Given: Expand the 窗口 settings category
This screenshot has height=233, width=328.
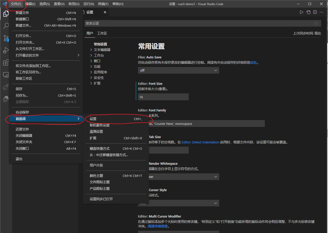Looking at the screenshot, I should point(95,61).
